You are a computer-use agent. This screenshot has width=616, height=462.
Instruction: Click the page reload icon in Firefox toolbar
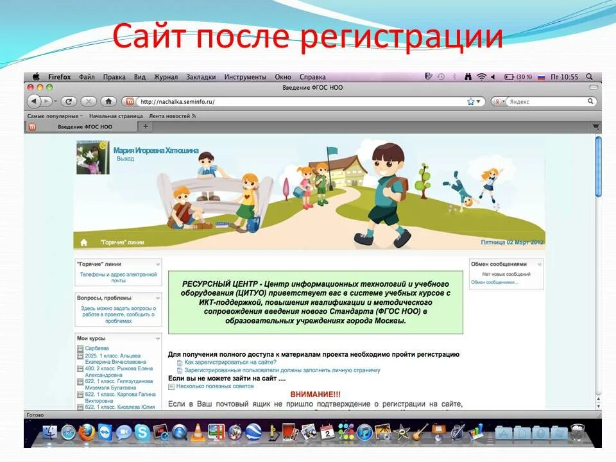click(69, 100)
